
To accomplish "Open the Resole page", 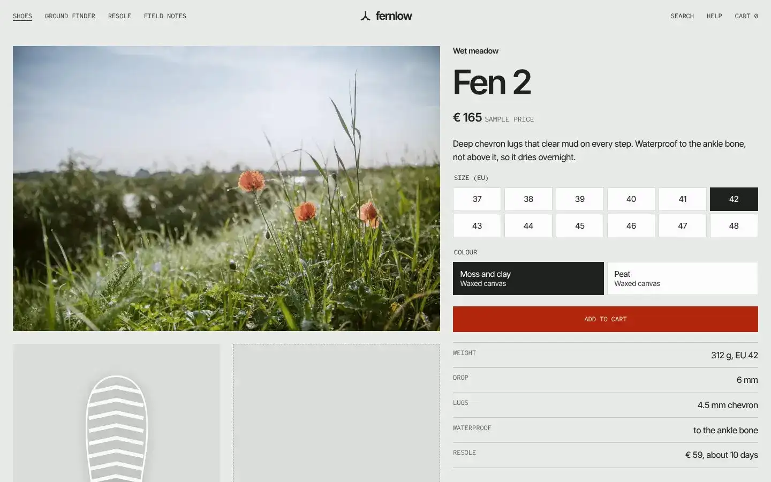I will pos(119,16).
